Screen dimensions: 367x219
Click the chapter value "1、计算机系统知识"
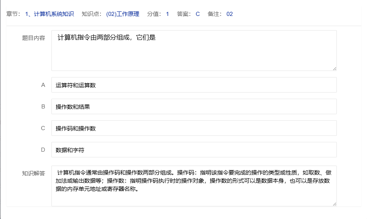(x=49, y=14)
